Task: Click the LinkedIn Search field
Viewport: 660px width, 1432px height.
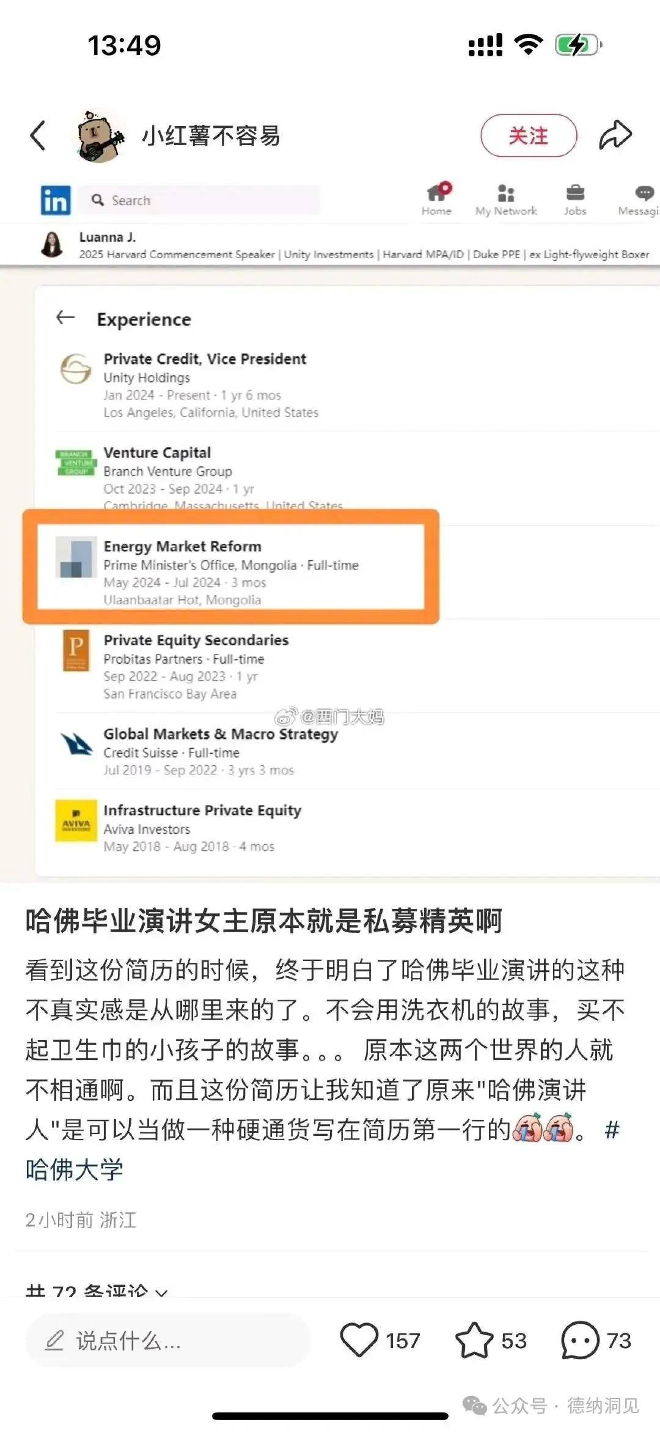Action: click(199, 200)
